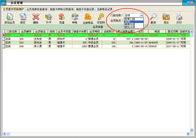
Task: Switch to 兑换商品记录 tab
Action: [105, 9]
